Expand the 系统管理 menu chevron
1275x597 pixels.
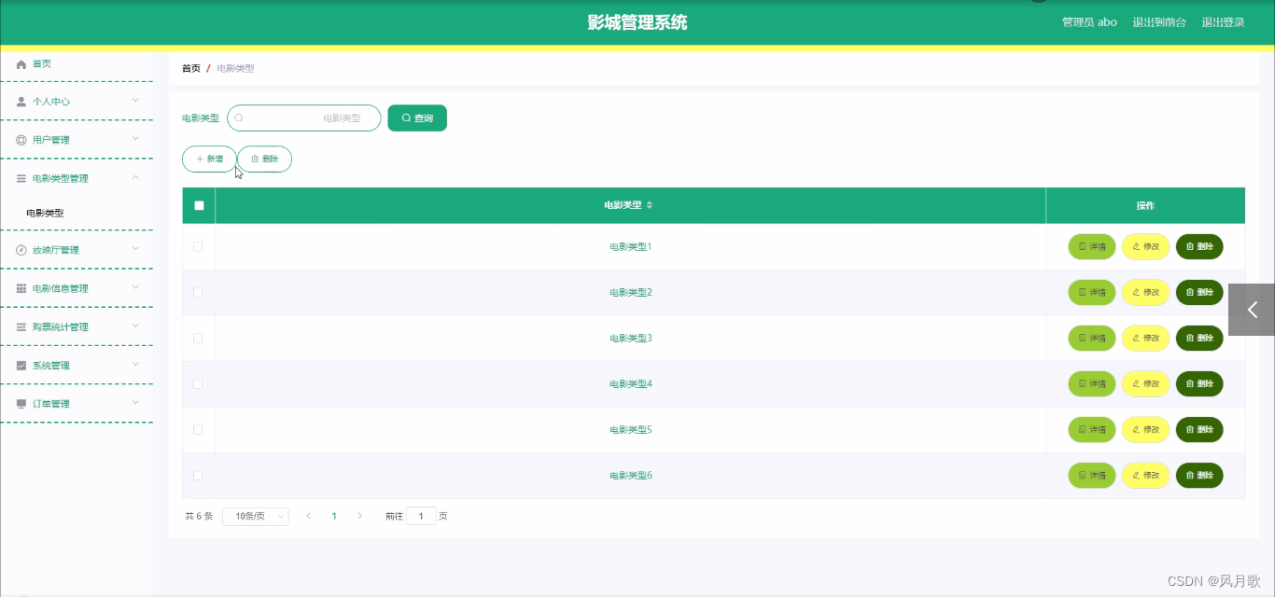click(x=135, y=364)
